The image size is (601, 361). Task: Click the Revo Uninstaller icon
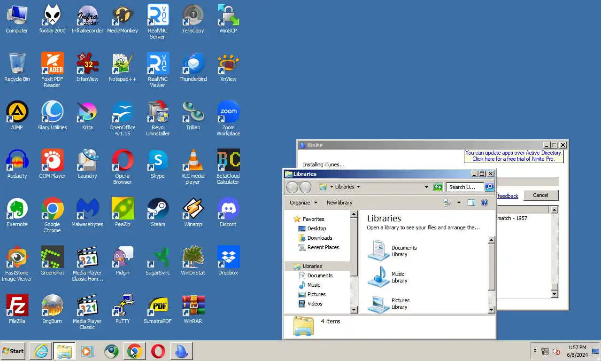tap(158, 119)
